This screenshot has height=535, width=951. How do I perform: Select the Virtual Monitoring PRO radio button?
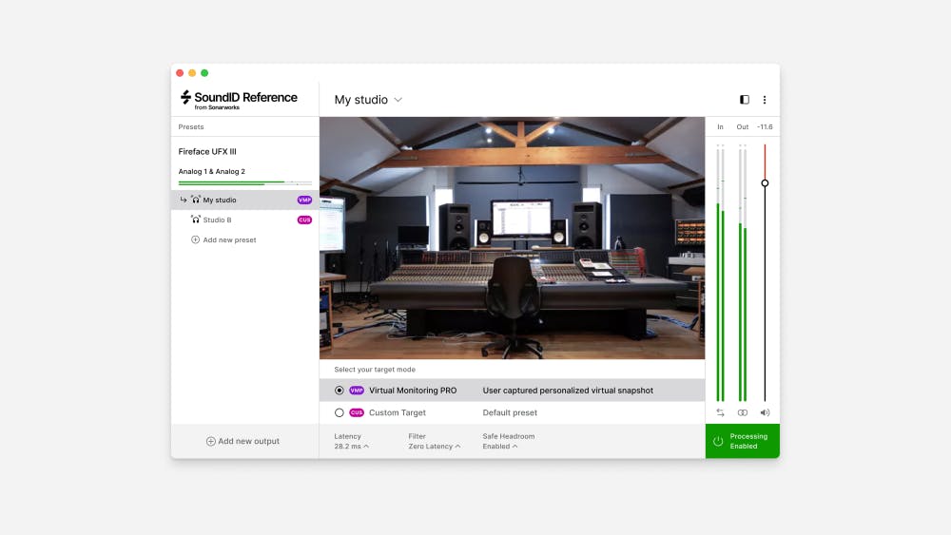(x=340, y=391)
